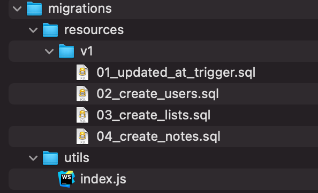Viewport: 318px width, 193px height.
Task: Collapse the utils folder chevron
Action: pos(33,158)
